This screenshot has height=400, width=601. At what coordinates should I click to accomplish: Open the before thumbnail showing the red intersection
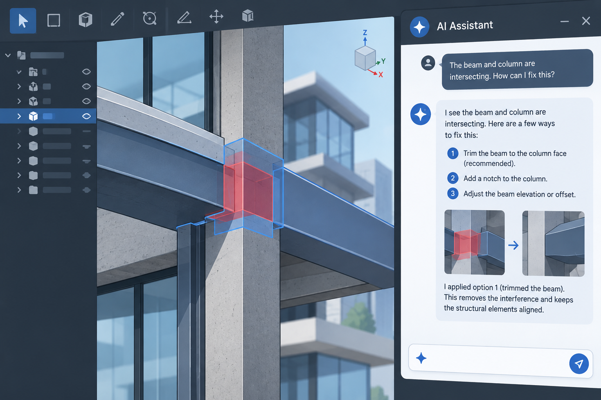[475, 243]
